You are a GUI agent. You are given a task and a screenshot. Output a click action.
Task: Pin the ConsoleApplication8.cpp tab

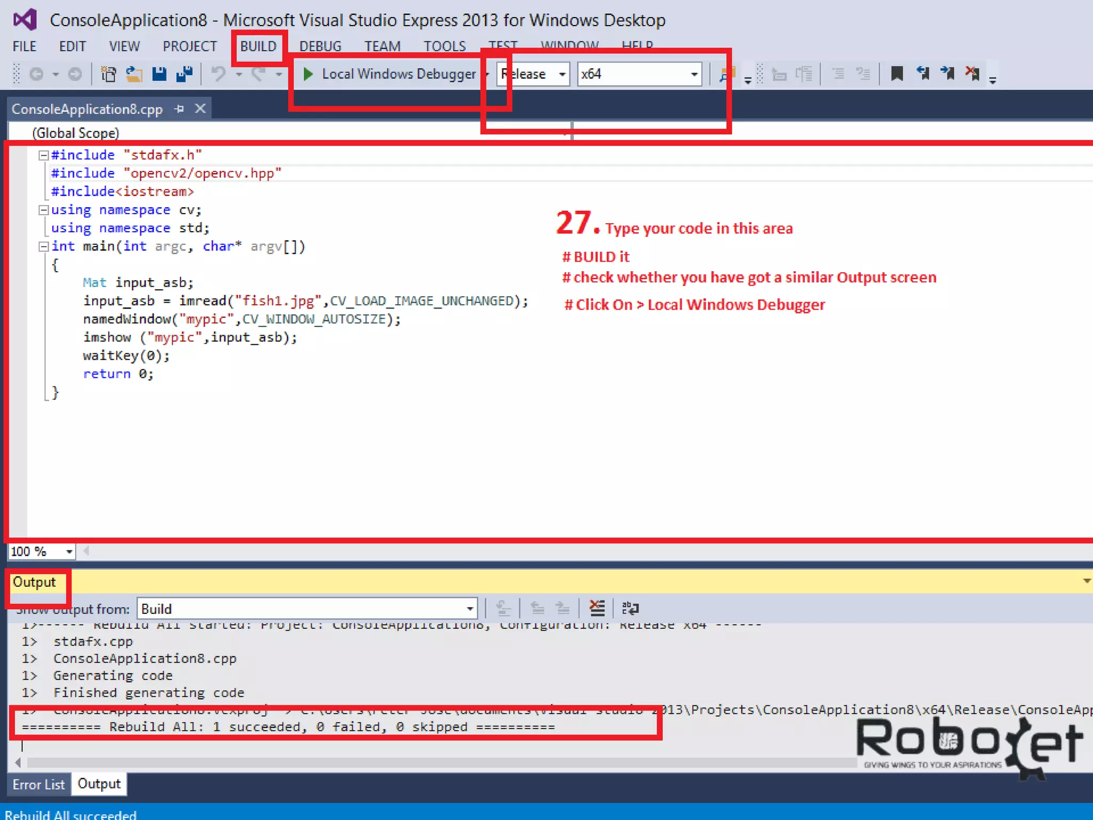click(179, 109)
